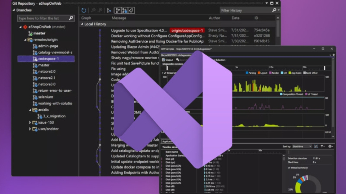Toggle Show First Parent Only branch icon
This screenshot has height=194, width=346.
[x=109, y=10]
